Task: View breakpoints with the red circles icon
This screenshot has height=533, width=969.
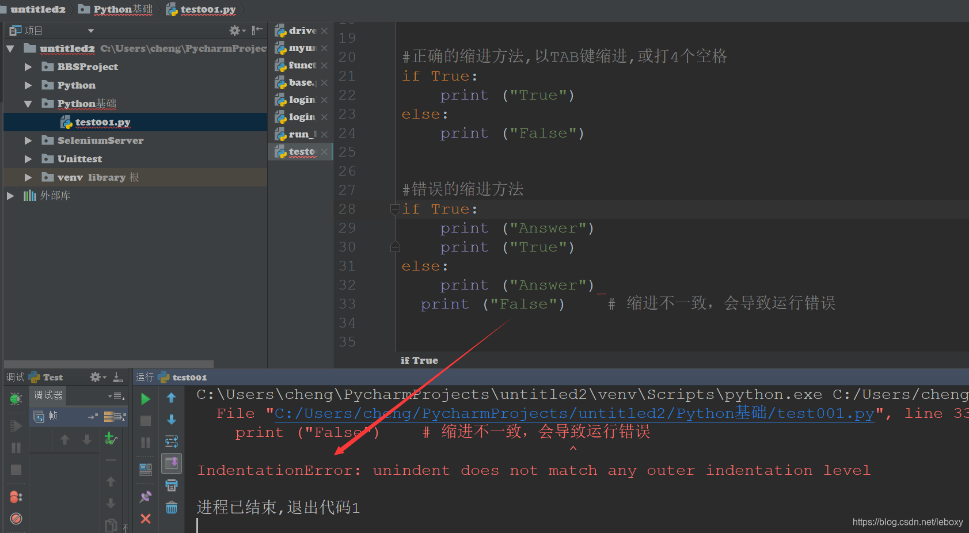Action: [16, 497]
